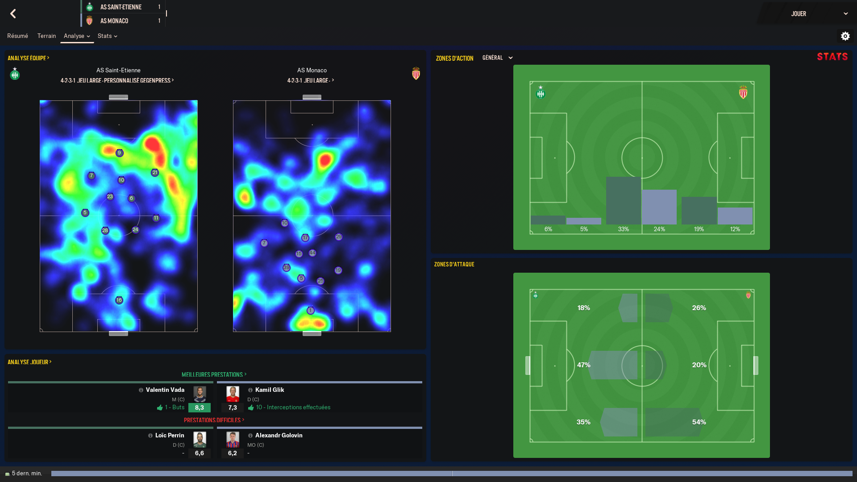Switch to the Terrain tab
This screenshot has width=857, height=482.
click(x=46, y=36)
